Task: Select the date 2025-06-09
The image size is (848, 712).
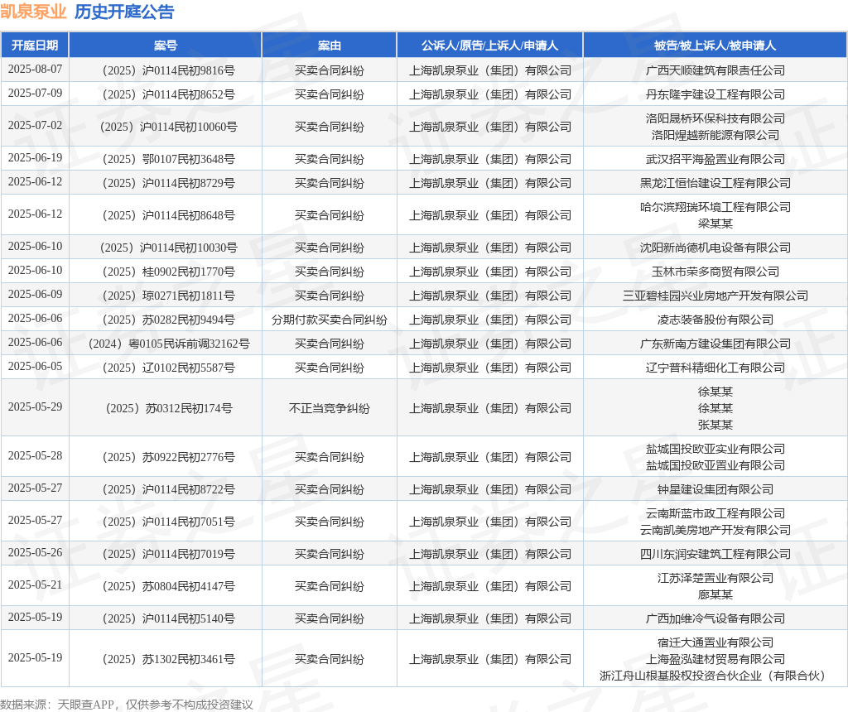Action: (35, 295)
